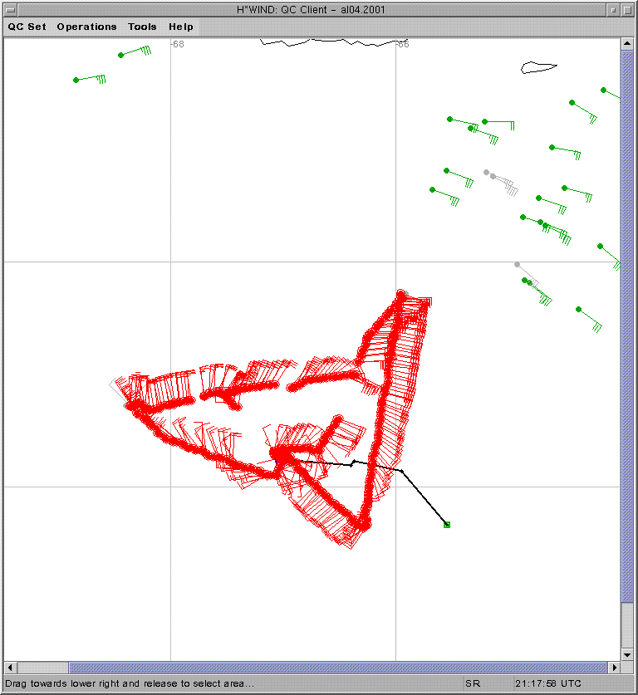Click the horizontal scrollbar thumb
This screenshot has height=695, width=638.
pos(332,668)
